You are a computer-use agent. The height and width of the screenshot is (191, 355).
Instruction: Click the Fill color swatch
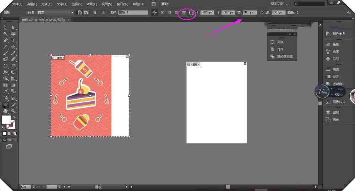click(6, 120)
